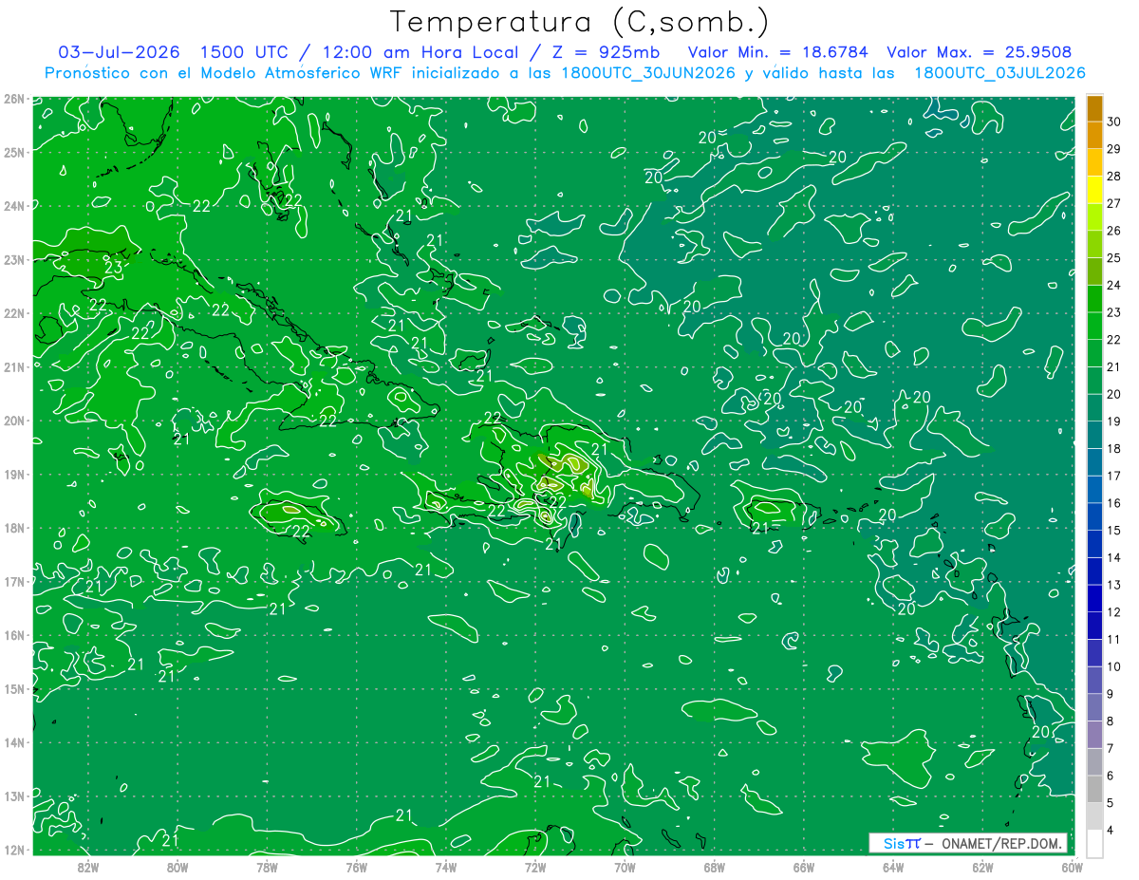Click the 12N latitude axis label
The image size is (1139, 880).
pyautogui.click(x=13, y=850)
